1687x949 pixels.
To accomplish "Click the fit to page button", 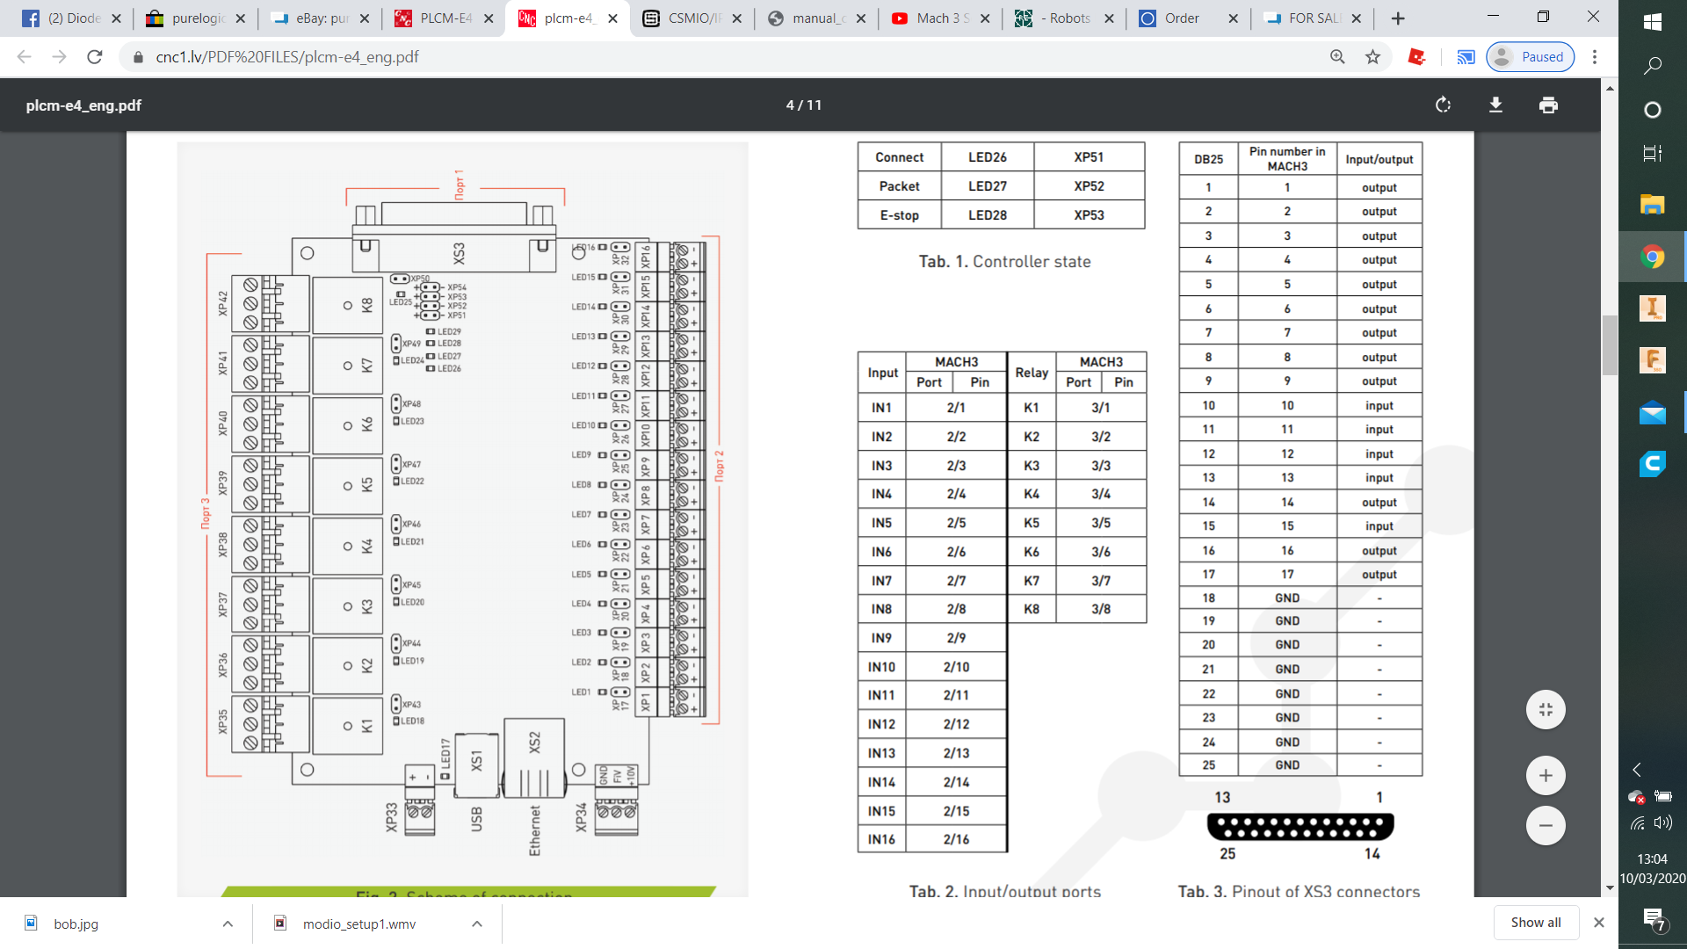I will [1546, 710].
